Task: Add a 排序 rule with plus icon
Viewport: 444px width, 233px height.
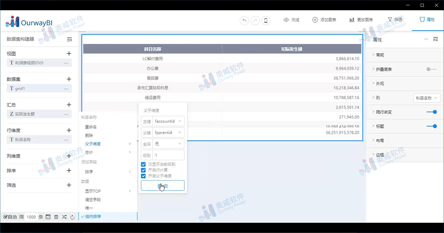Action: [69, 171]
